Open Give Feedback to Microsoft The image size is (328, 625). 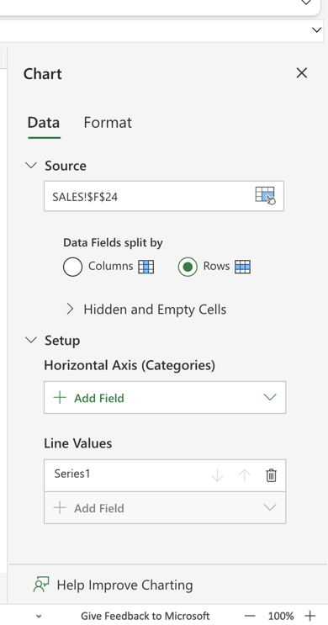pos(145,616)
